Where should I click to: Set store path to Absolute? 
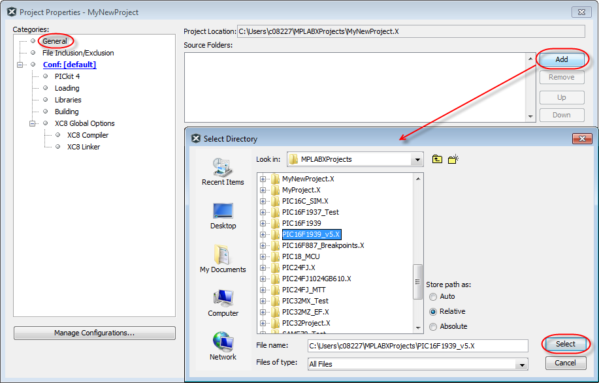433,326
